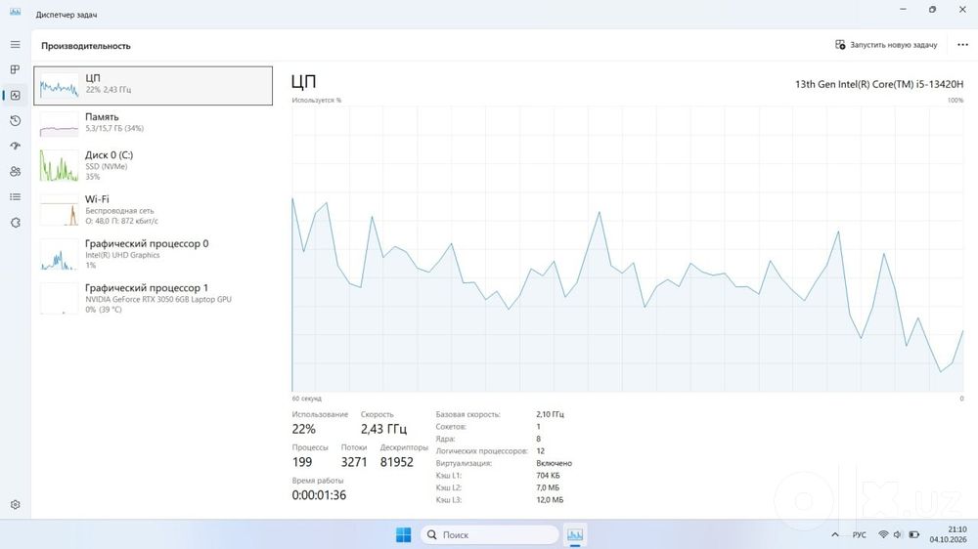Click the 2,43 ГГц speed value

(383, 429)
